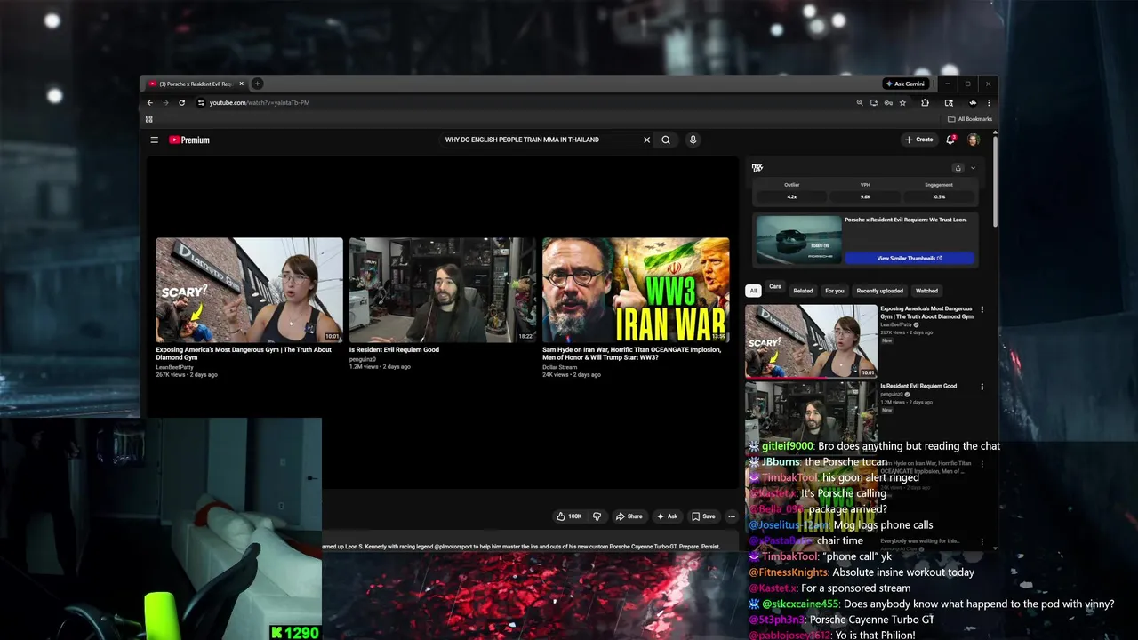This screenshot has width=1138, height=640.
Task: Click the Create button
Action: [x=919, y=140]
